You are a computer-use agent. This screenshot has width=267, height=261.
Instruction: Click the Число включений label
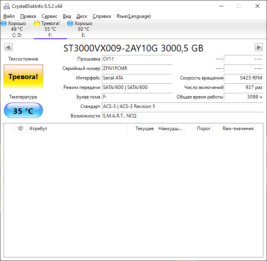tap(204, 87)
